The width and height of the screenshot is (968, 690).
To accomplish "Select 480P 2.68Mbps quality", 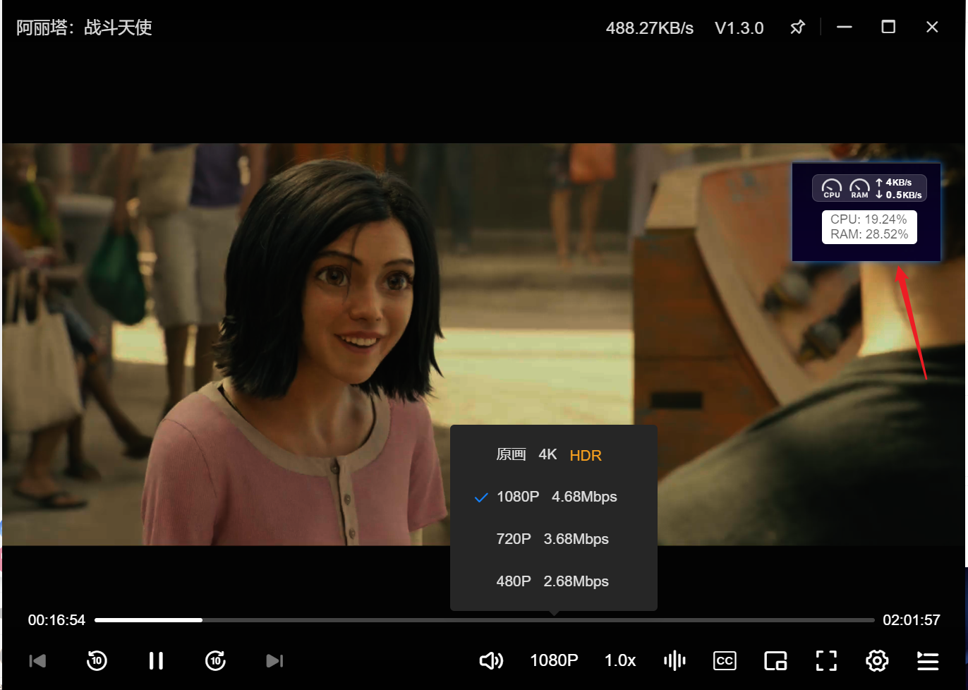I will click(x=553, y=581).
